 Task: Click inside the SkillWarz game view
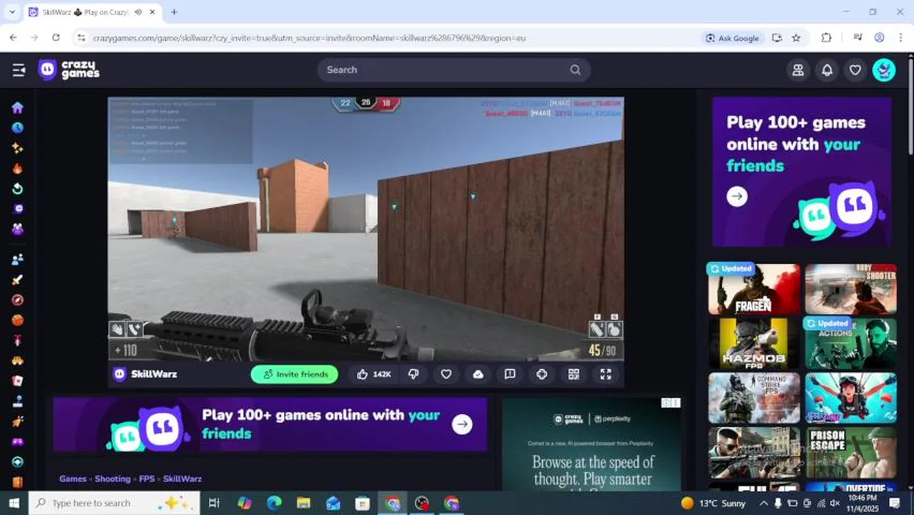coord(365,229)
